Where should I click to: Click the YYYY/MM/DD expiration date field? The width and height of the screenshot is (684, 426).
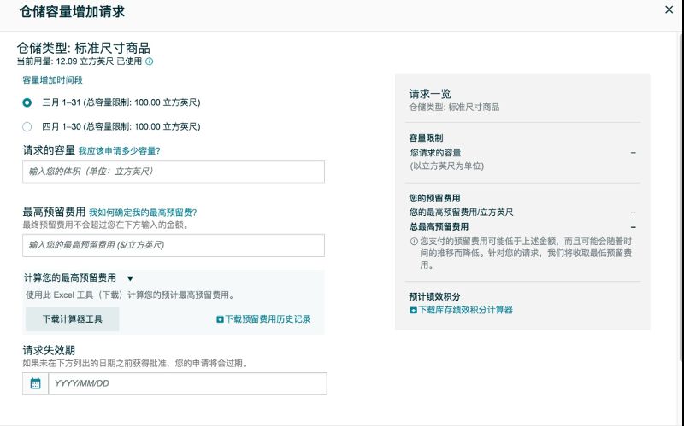(187, 383)
